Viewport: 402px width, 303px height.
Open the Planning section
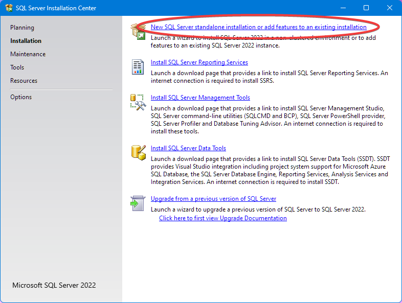coord(22,28)
